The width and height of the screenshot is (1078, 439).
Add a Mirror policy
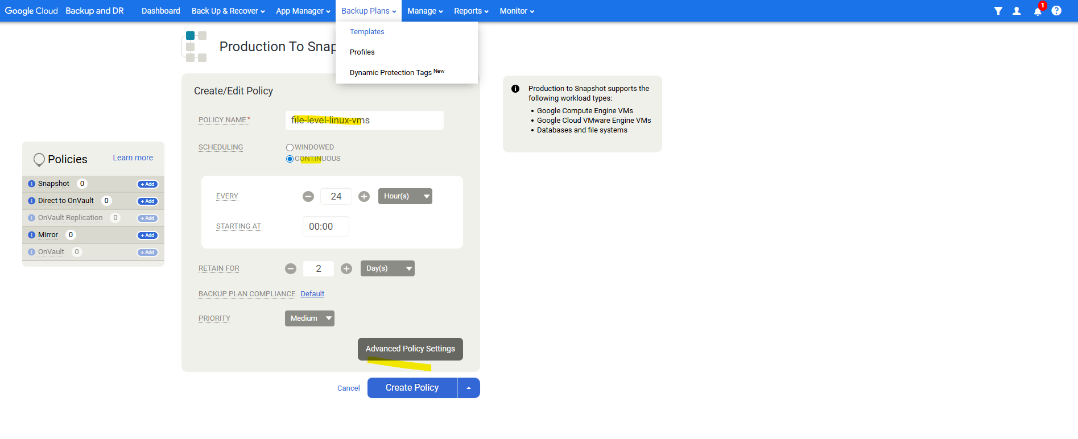point(148,235)
